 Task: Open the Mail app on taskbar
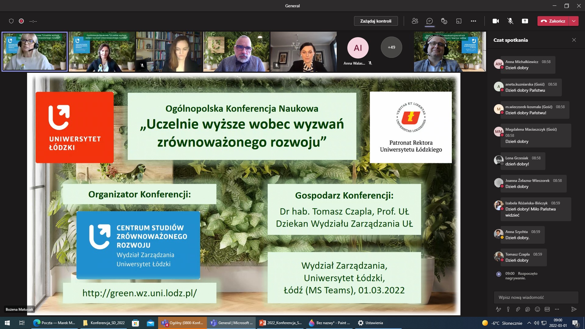151,323
